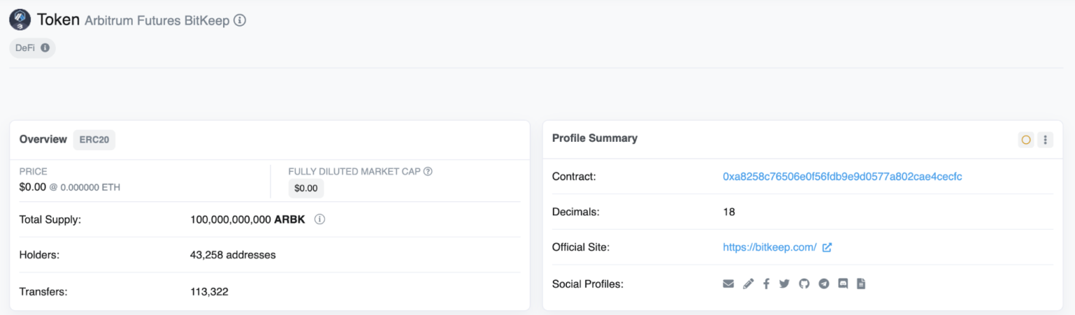This screenshot has height=315, width=1075.
Task: Open the Discord profile icon
Action: click(x=843, y=284)
